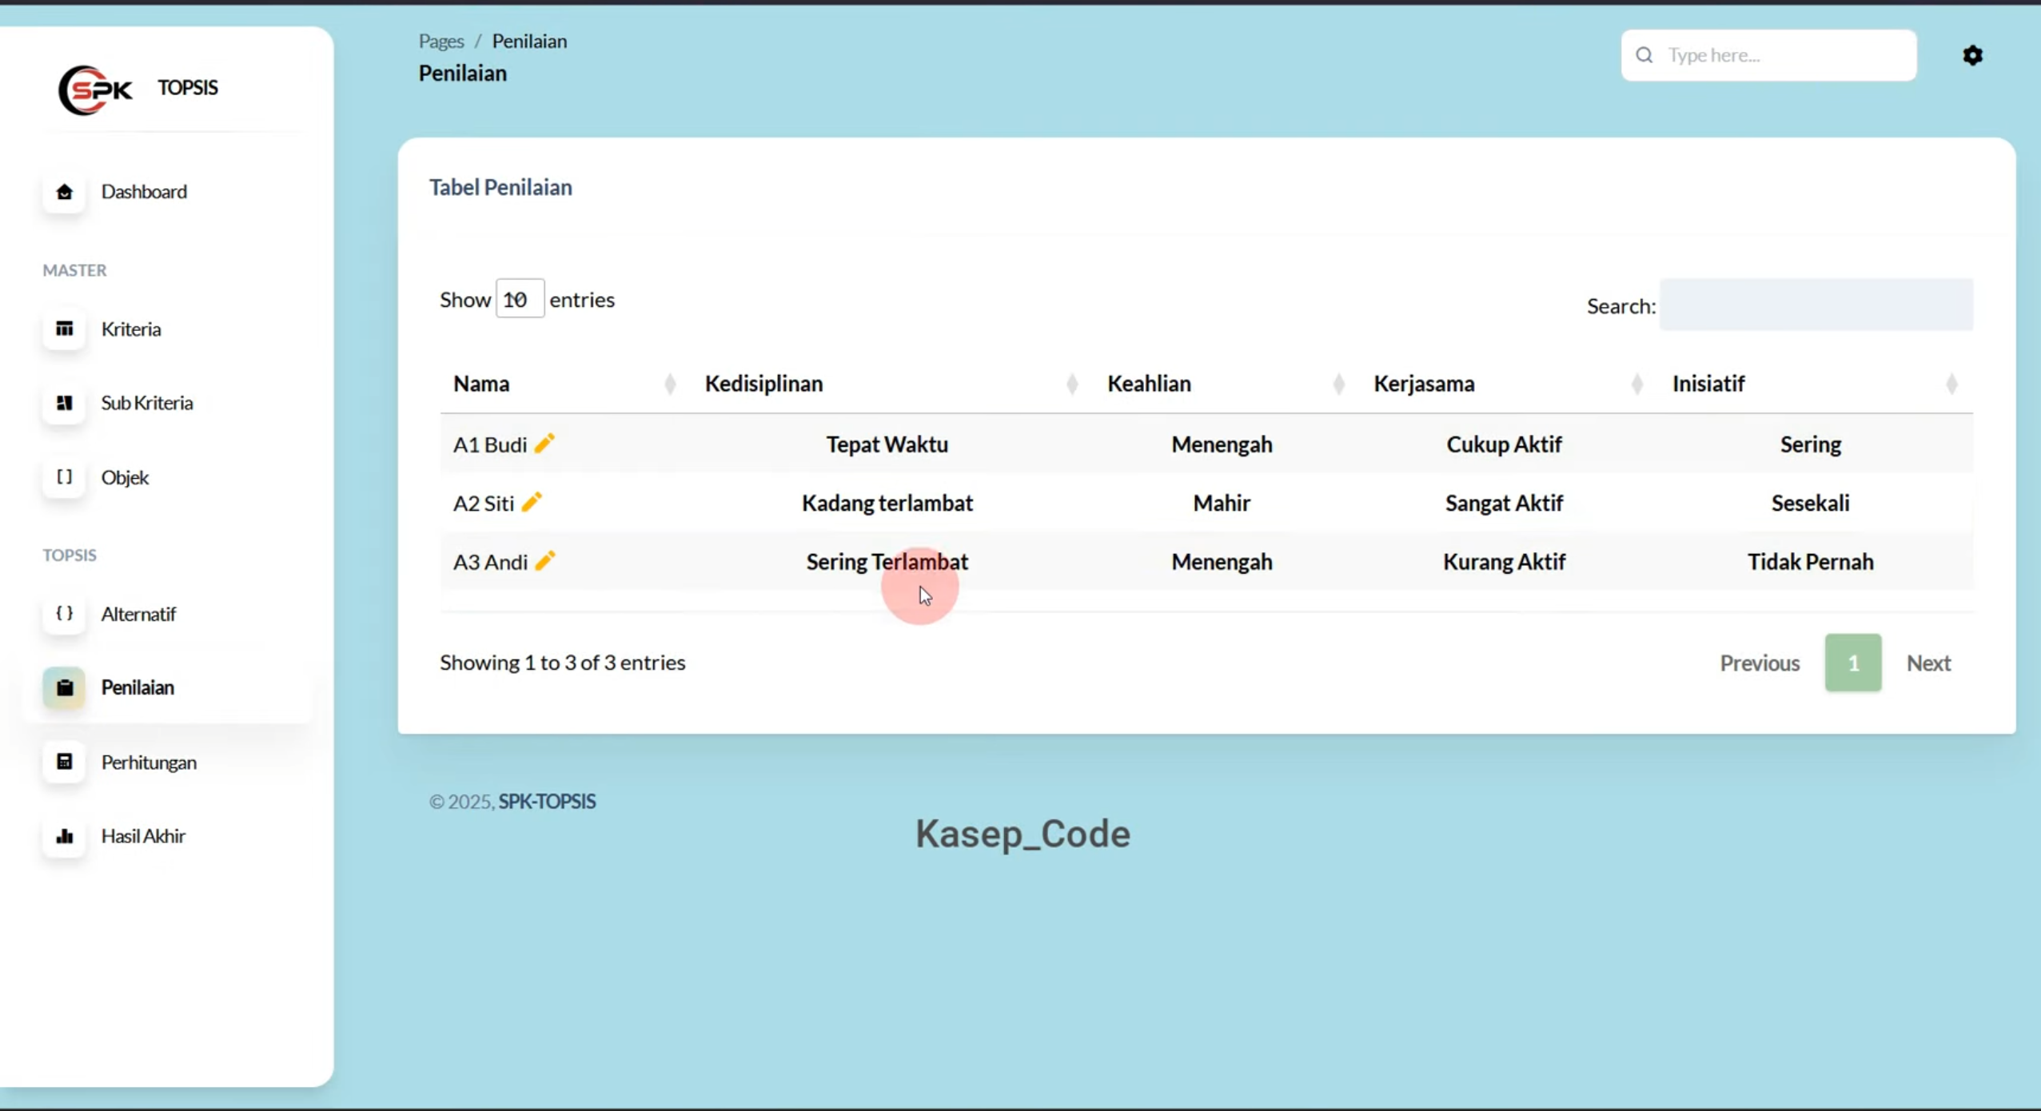The width and height of the screenshot is (2041, 1111).
Task: Open Perhitungan menu item
Action: click(x=149, y=763)
